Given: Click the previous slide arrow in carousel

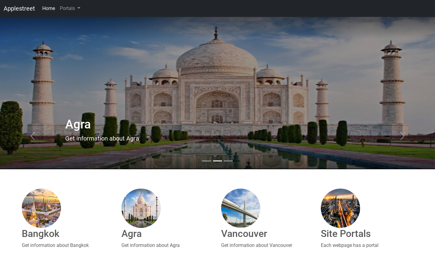Looking at the screenshot, I should 33,136.
